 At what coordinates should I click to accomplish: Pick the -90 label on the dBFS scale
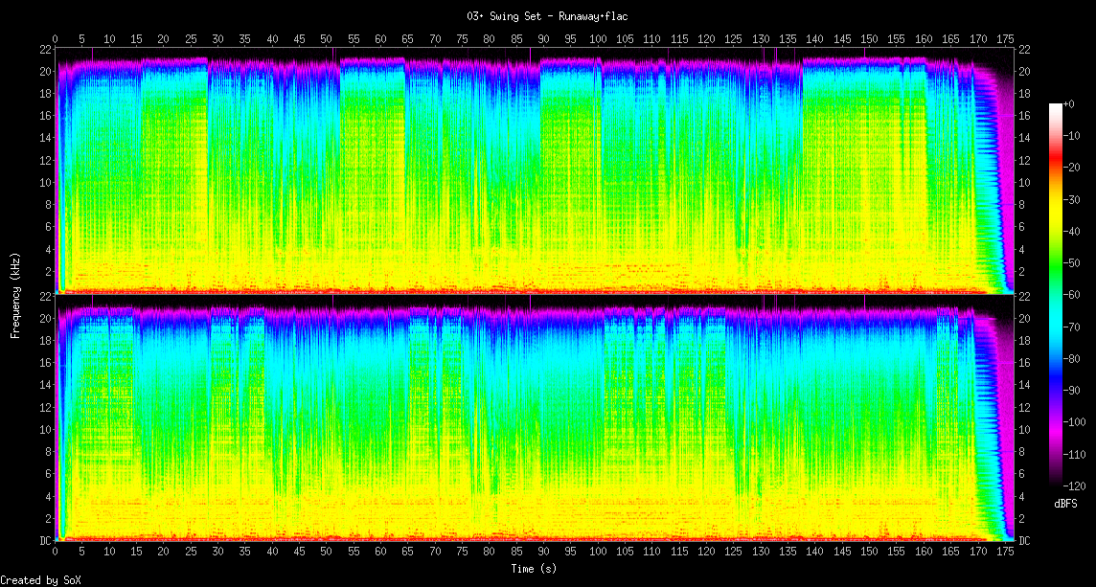point(1073,391)
